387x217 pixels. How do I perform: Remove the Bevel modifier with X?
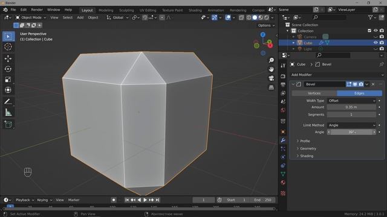click(373, 84)
